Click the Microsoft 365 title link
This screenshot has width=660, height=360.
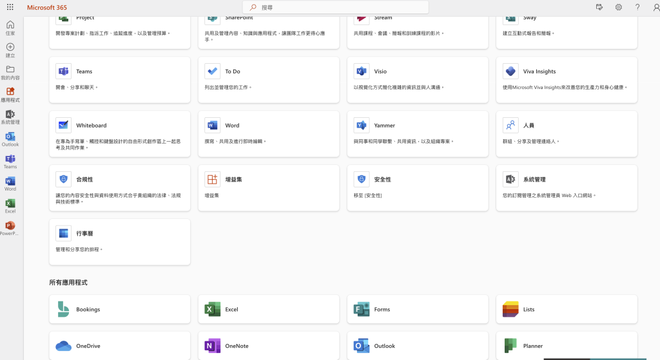click(46, 8)
